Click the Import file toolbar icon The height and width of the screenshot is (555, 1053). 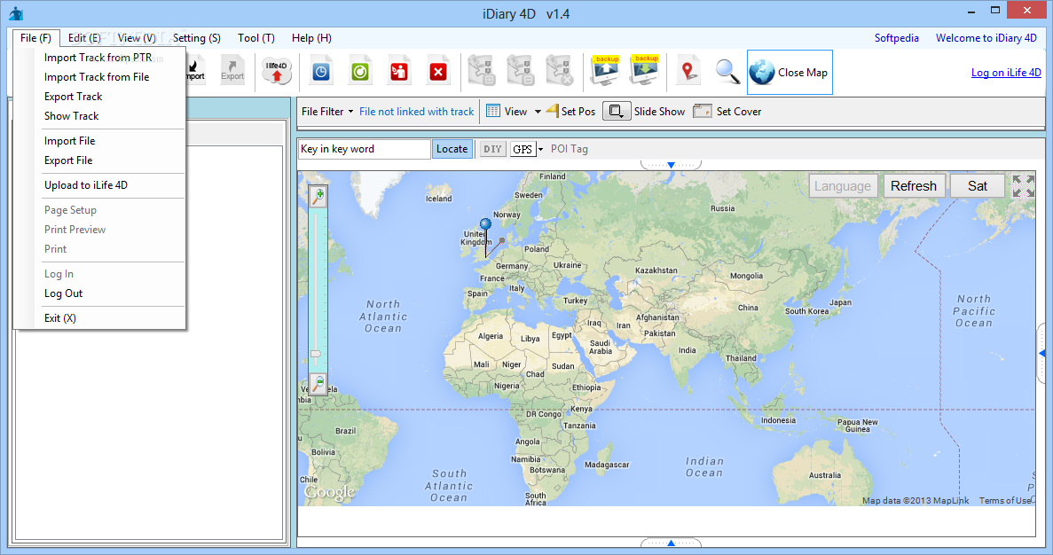[195, 69]
